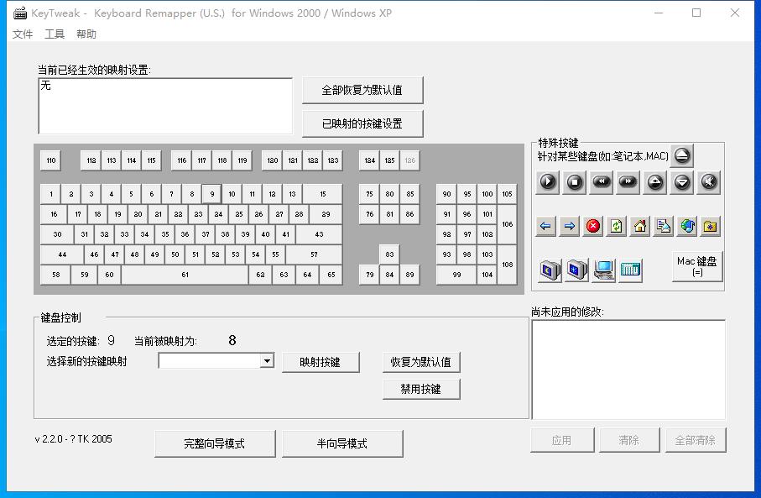The width and height of the screenshot is (761, 498).
Task: Select keypad key 90
Action: pyautogui.click(x=446, y=194)
